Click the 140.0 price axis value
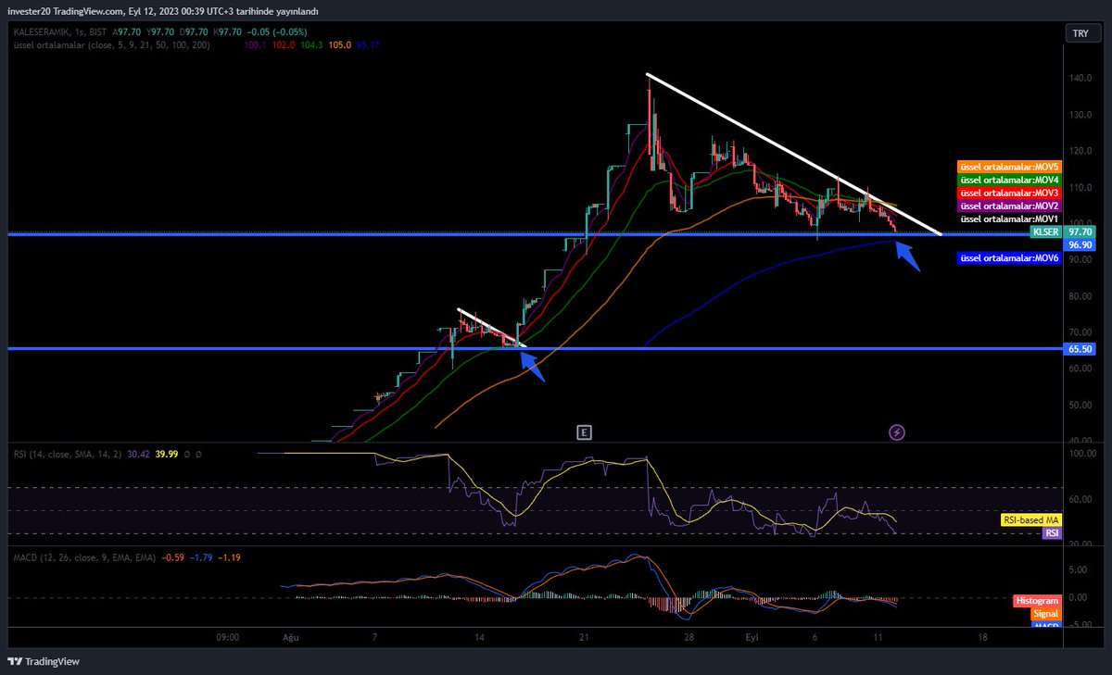This screenshot has height=675, width=1112. 1080,79
